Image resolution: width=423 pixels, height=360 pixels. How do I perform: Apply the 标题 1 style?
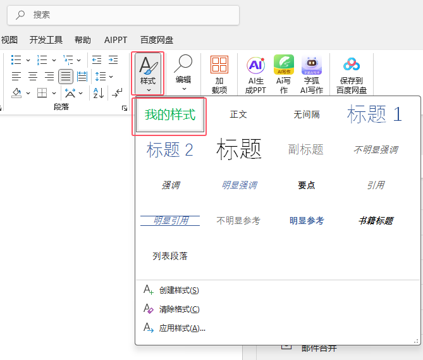click(375, 115)
